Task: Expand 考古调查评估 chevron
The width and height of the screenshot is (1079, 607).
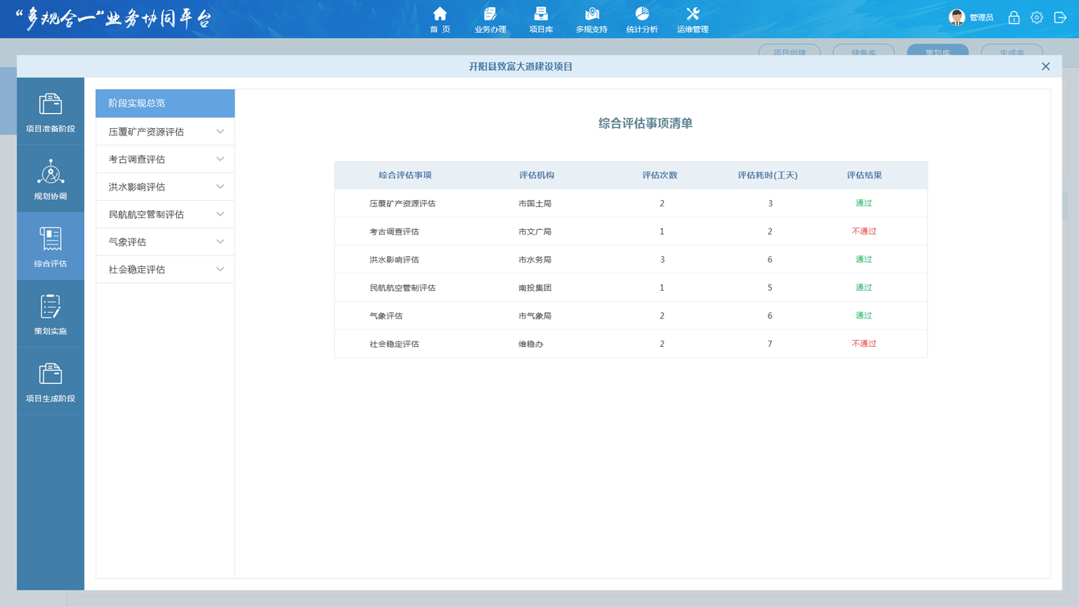Action: tap(220, 159)
